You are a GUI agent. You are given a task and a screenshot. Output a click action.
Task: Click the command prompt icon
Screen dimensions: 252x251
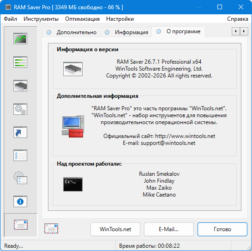(x=73, y=184)
